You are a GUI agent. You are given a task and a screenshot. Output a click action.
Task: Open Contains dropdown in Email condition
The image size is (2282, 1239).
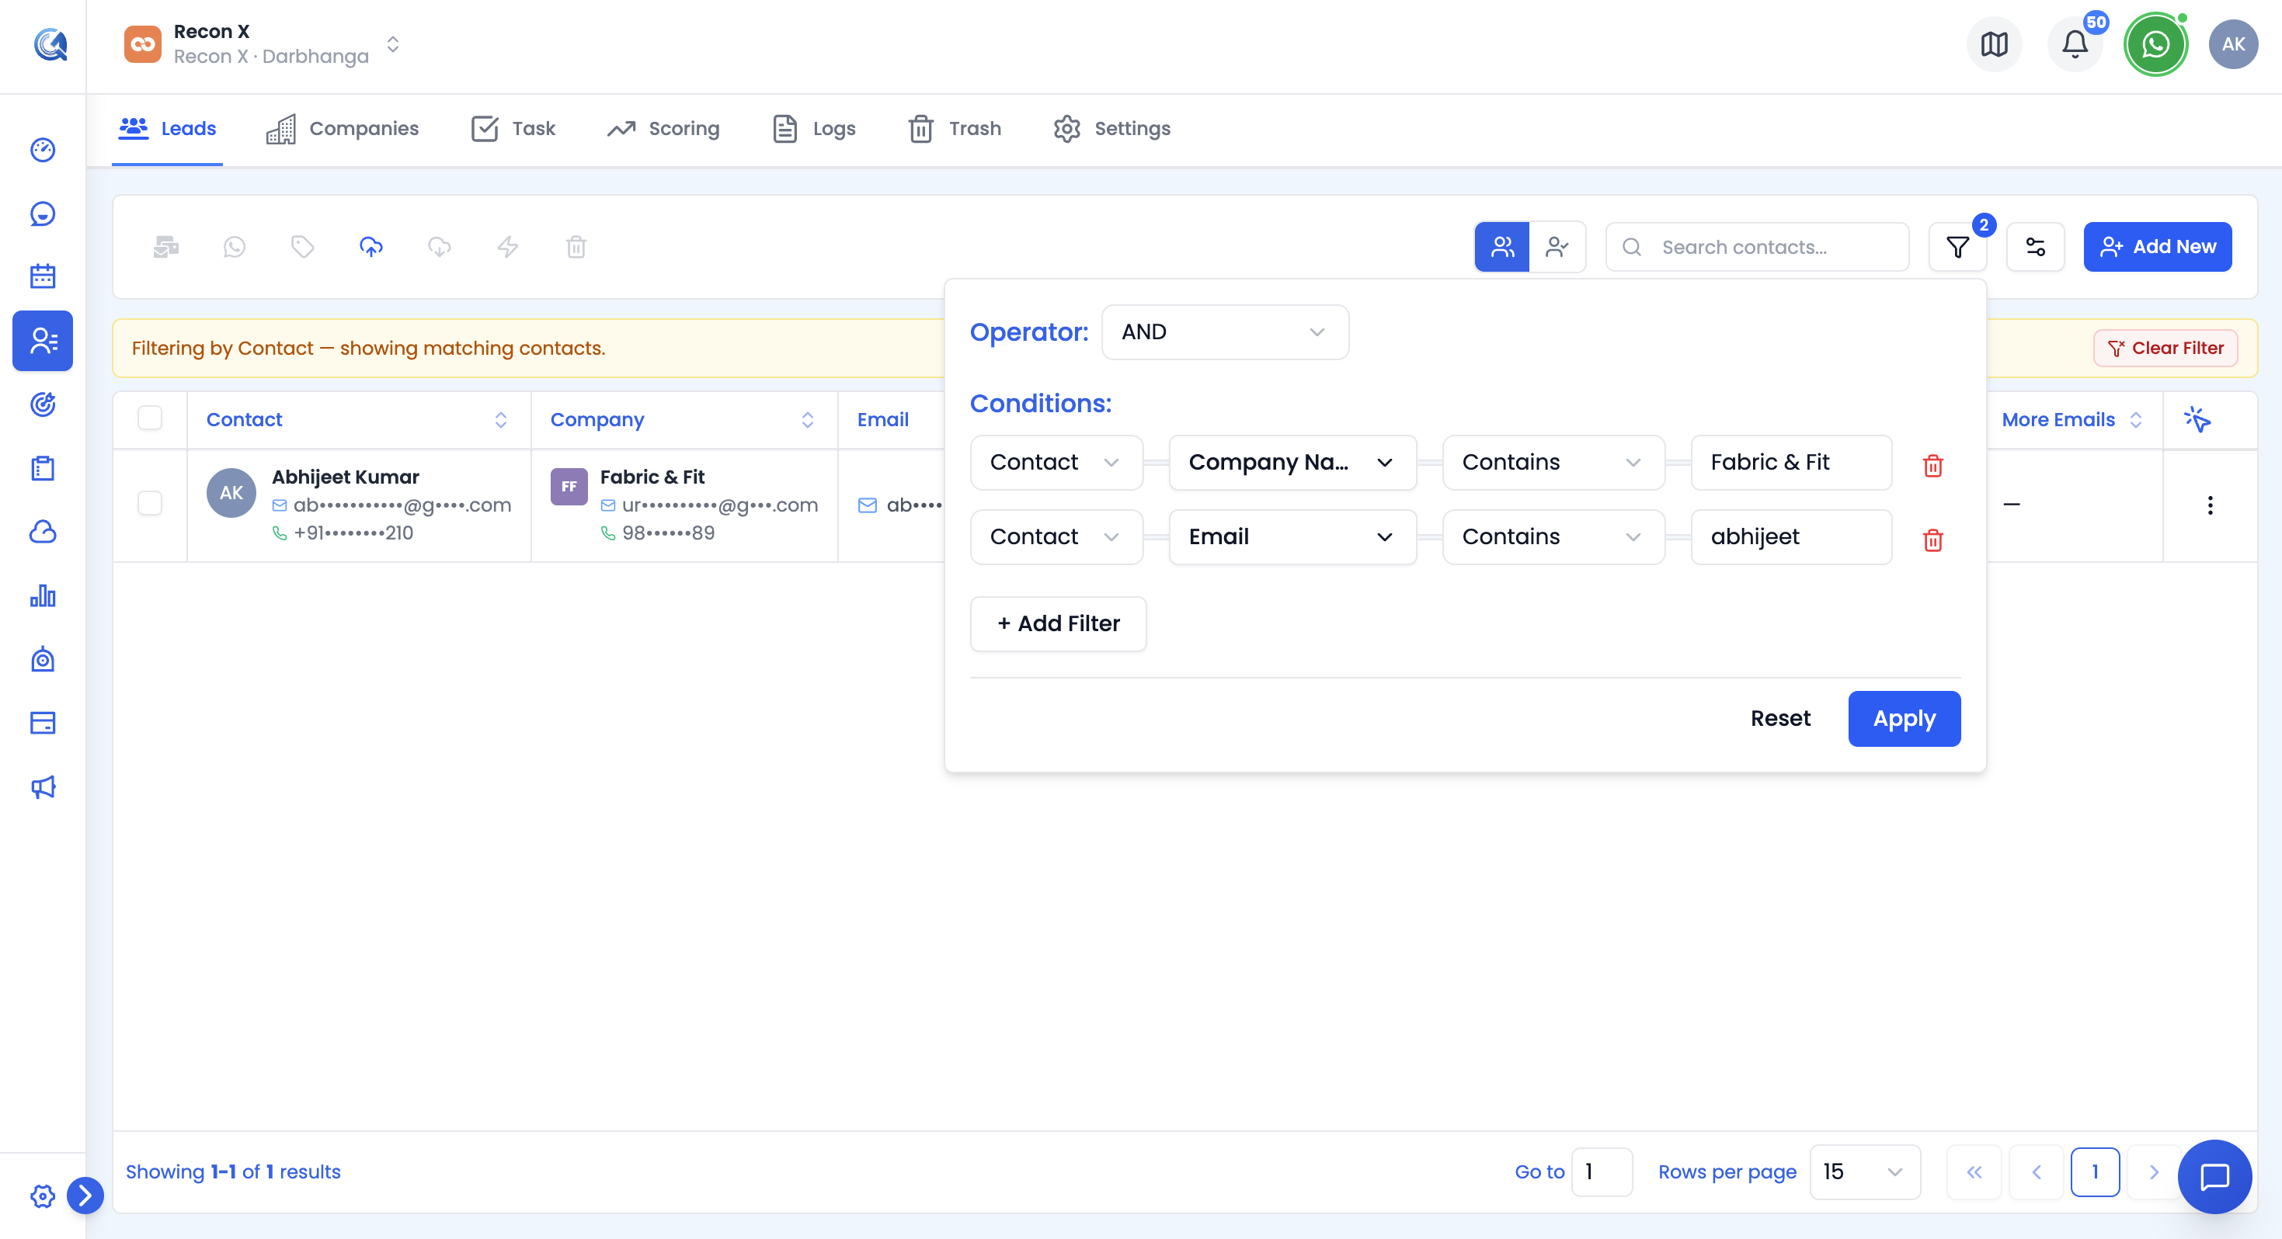click(1553, 536)
